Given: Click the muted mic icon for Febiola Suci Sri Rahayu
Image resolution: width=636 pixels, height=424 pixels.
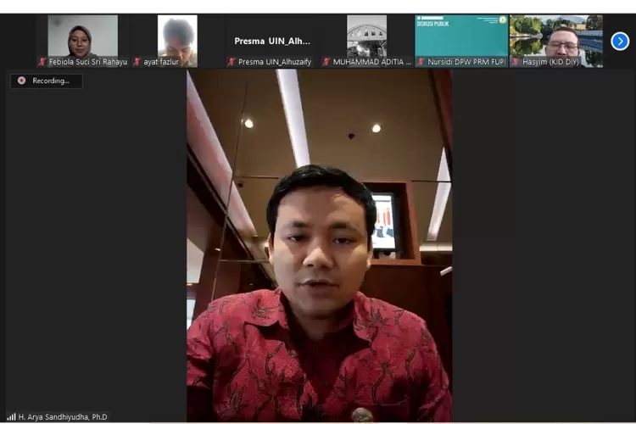Looking at the screenshot, I should [42, 62].
